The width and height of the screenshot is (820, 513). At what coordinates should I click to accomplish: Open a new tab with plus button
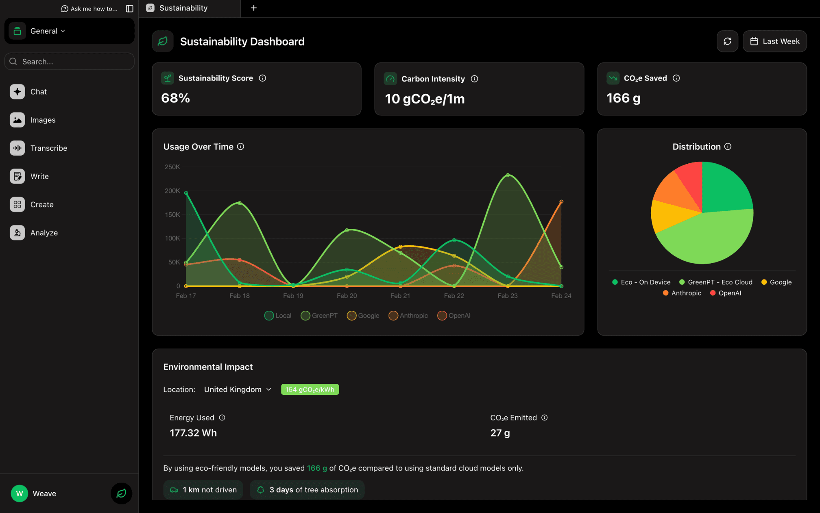254,8
